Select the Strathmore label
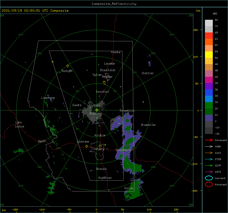The width and height of the screenshot is (228, 213). tap(123, 150)
